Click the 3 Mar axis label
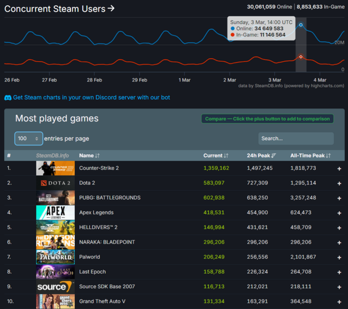Screen dimensions: 348x309 click(275, 80)
